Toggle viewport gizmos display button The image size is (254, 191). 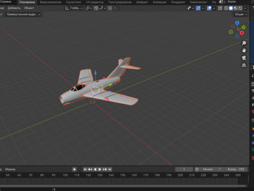198,8
